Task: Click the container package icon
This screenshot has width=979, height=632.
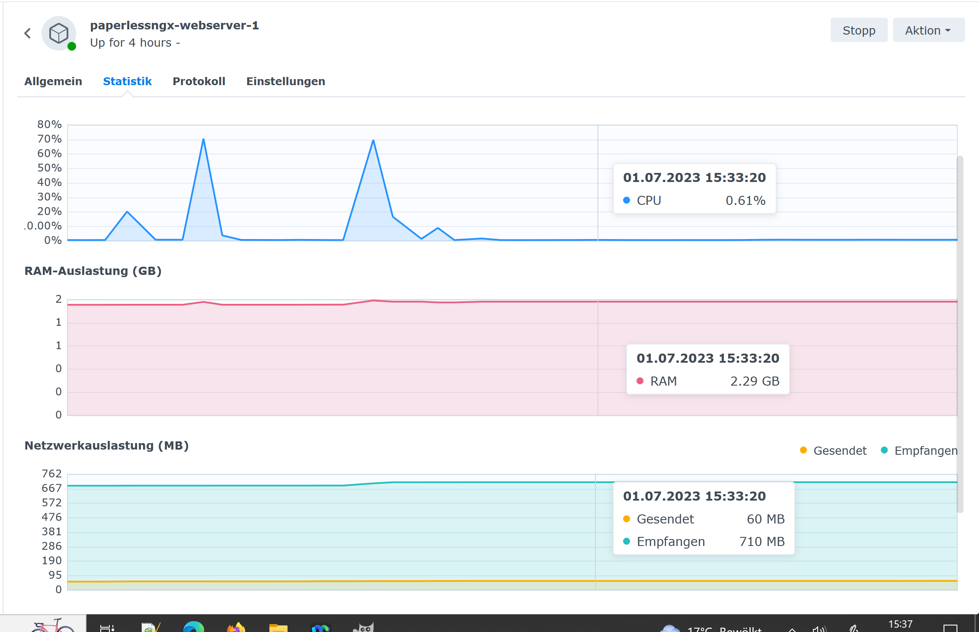Action: (x=59, y=33)
